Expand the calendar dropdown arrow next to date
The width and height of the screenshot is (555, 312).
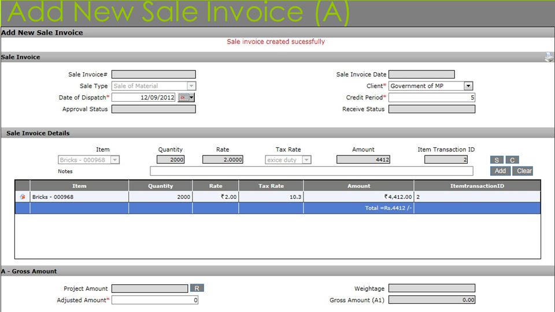coord(191,97)
